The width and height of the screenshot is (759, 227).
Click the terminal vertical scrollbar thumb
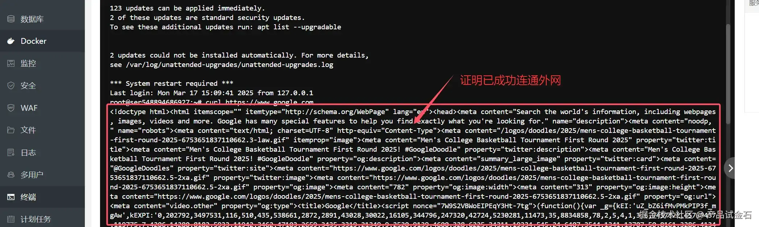coord(728,74)
